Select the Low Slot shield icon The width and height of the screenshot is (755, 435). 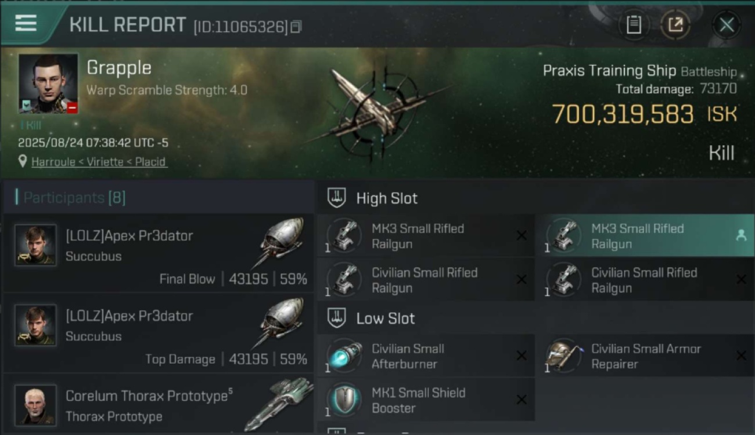pos(337,318)
